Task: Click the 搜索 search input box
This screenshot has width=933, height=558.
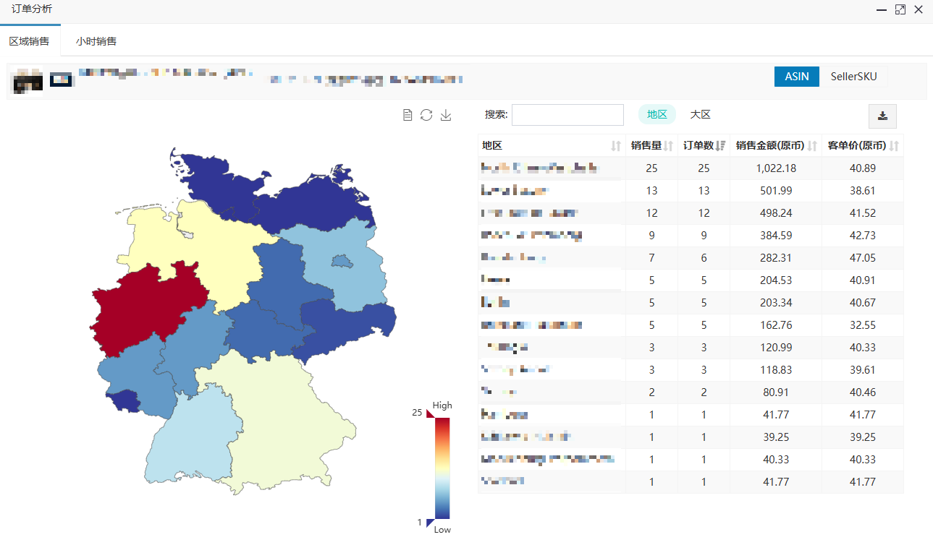Action: (x=567, y=115)
